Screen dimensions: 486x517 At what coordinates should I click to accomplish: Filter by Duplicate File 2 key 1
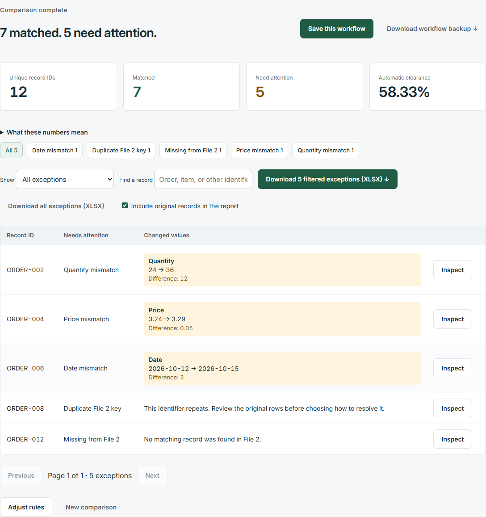tap(121, 150)
